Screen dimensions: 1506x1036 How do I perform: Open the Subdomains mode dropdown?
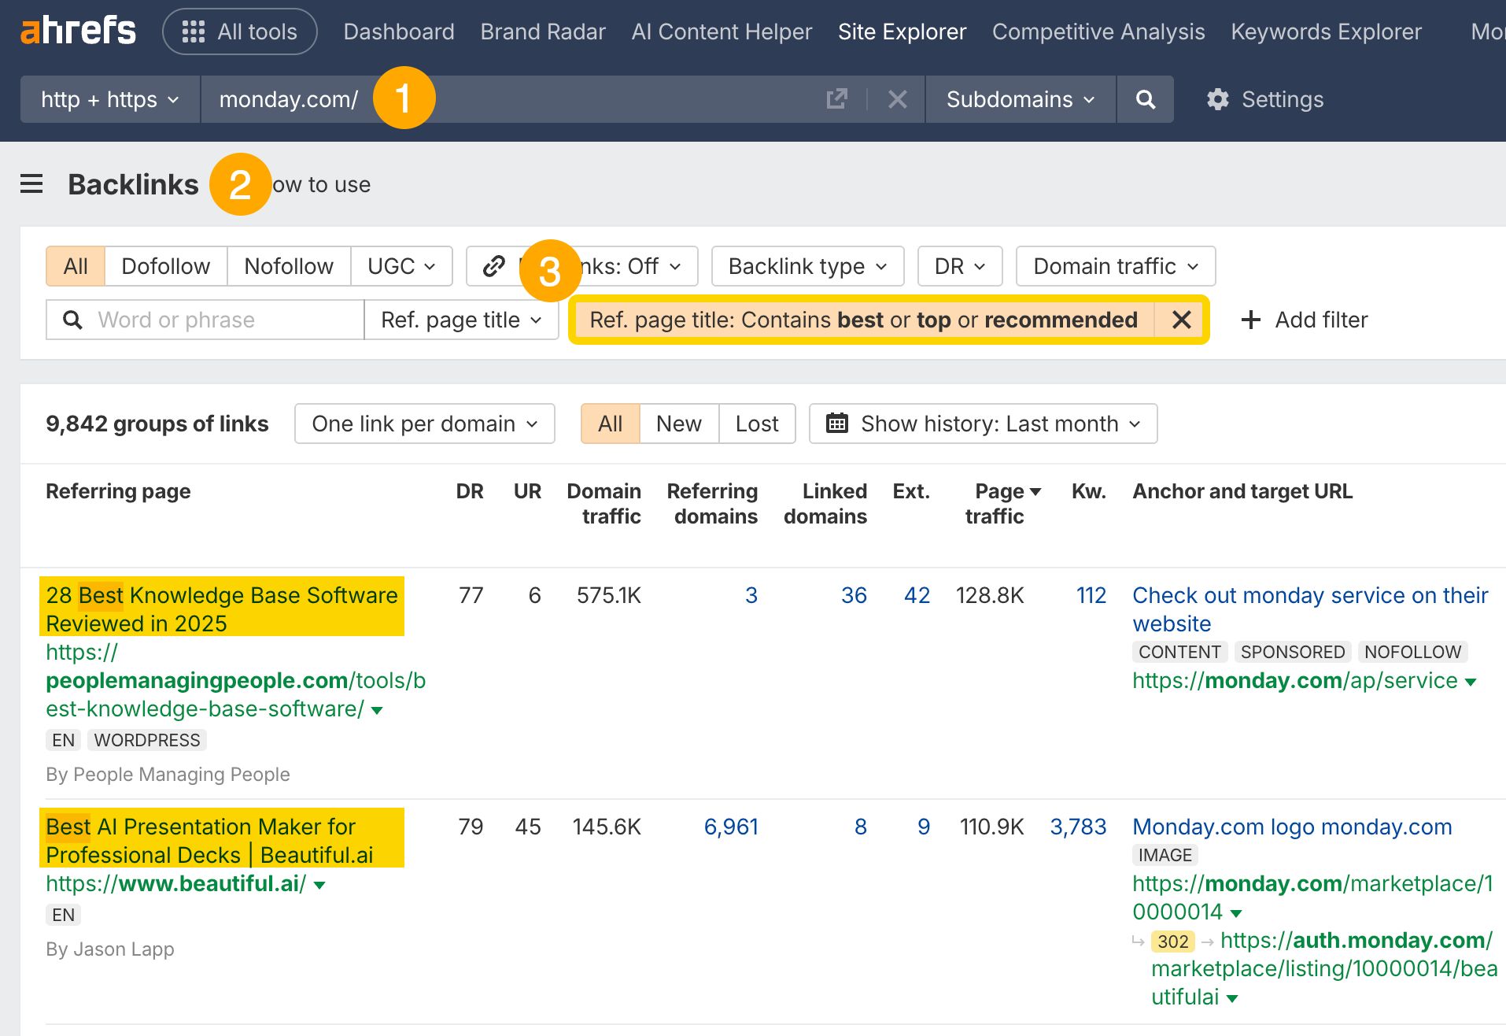coord(1020,99)
